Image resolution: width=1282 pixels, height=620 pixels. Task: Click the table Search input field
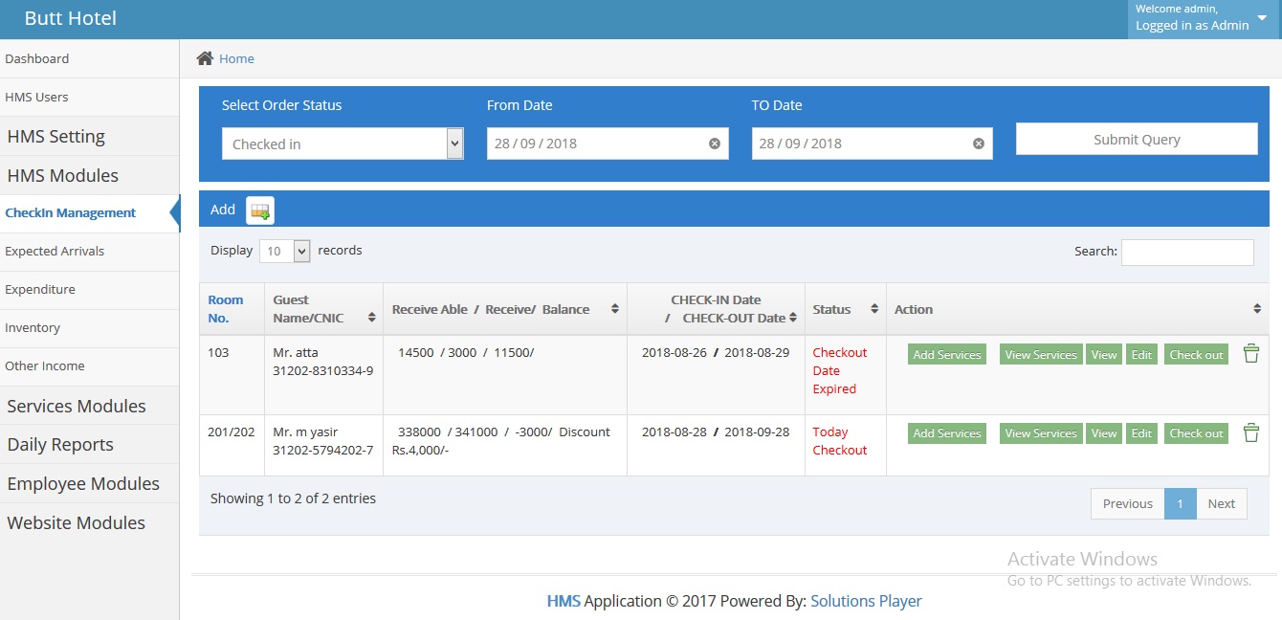click(x=1186, y=252)
